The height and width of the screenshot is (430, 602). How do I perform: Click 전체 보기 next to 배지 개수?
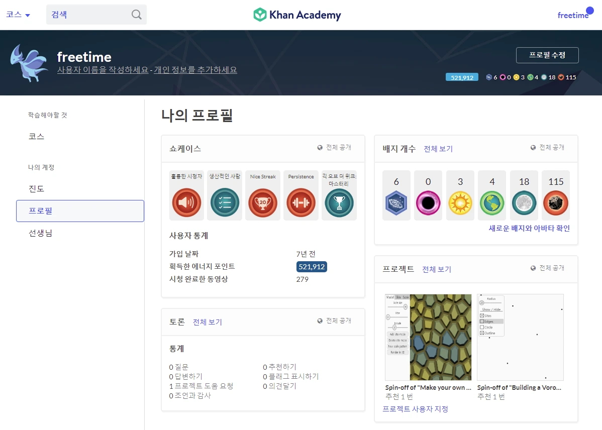(438, 149)
